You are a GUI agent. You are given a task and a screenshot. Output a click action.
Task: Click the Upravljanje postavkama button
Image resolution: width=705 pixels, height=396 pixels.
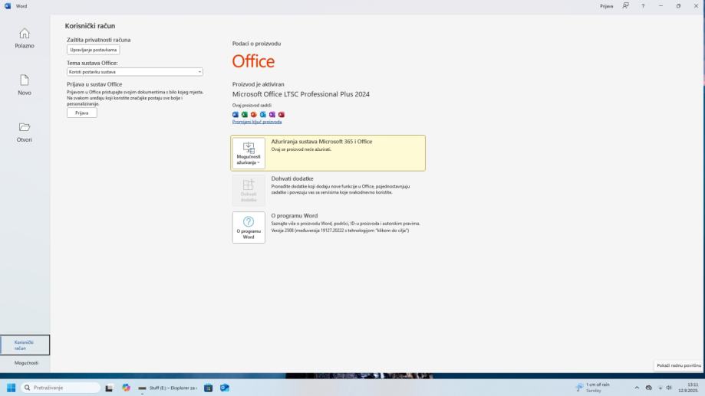(94, 50)
